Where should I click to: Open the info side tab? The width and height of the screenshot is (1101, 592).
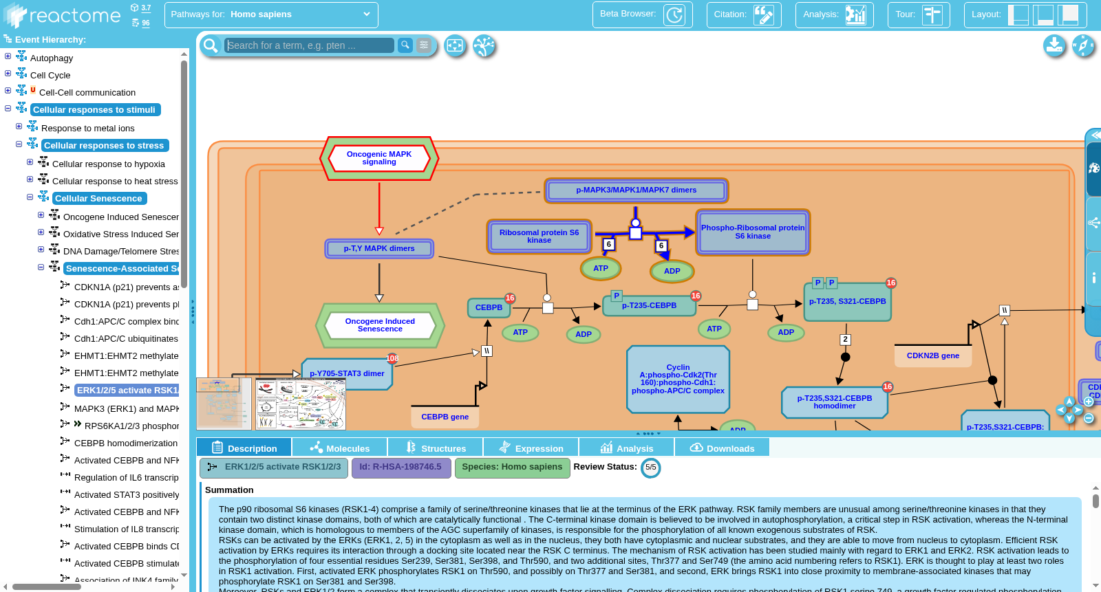(x=1094, y=278)
